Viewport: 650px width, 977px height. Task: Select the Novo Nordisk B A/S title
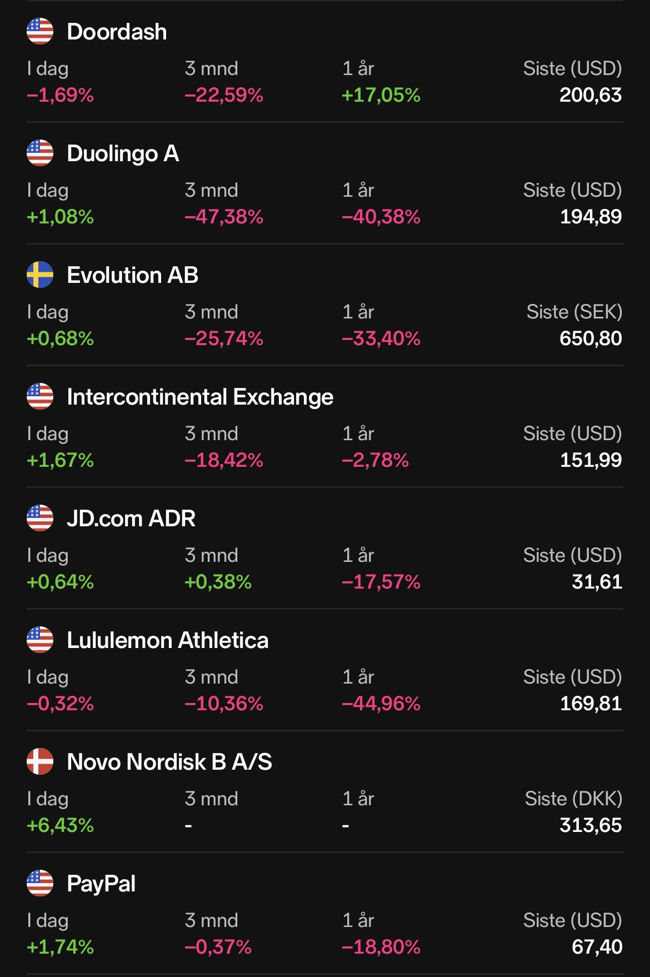[169, 762]
